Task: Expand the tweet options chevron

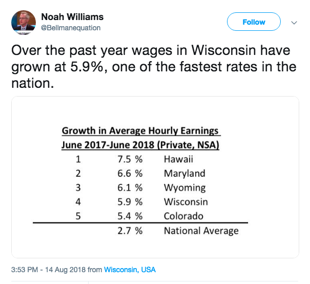Action: [x=294, y=23]
